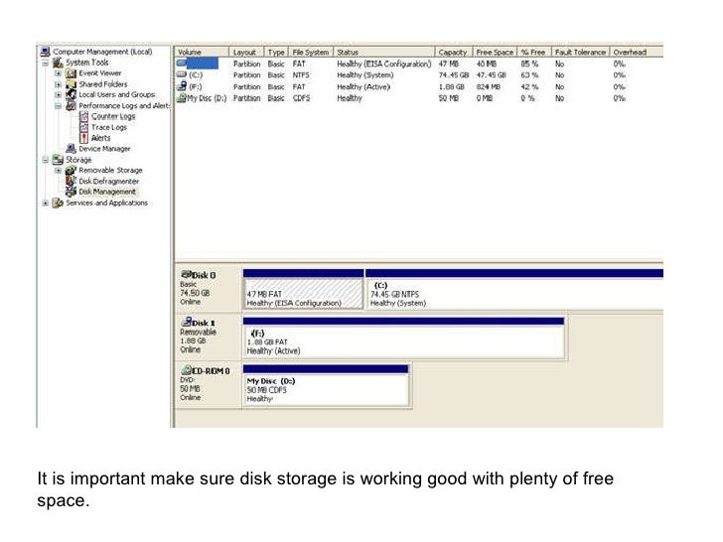Click the Storage node icon
The height and width of the screenshot is (542, 723).
(x=58, y=160)
